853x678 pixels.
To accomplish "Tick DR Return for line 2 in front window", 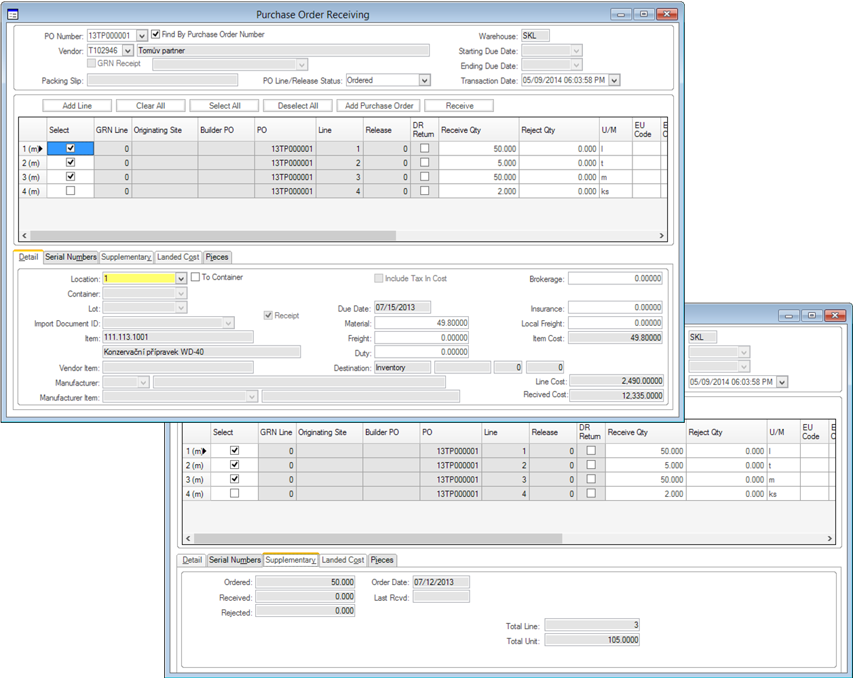I will 424,163.
